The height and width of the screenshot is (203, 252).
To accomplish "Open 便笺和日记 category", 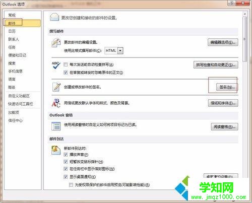I will tap(17, 55).
